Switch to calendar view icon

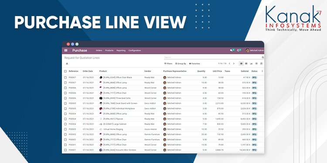click(x=261, y=63)
